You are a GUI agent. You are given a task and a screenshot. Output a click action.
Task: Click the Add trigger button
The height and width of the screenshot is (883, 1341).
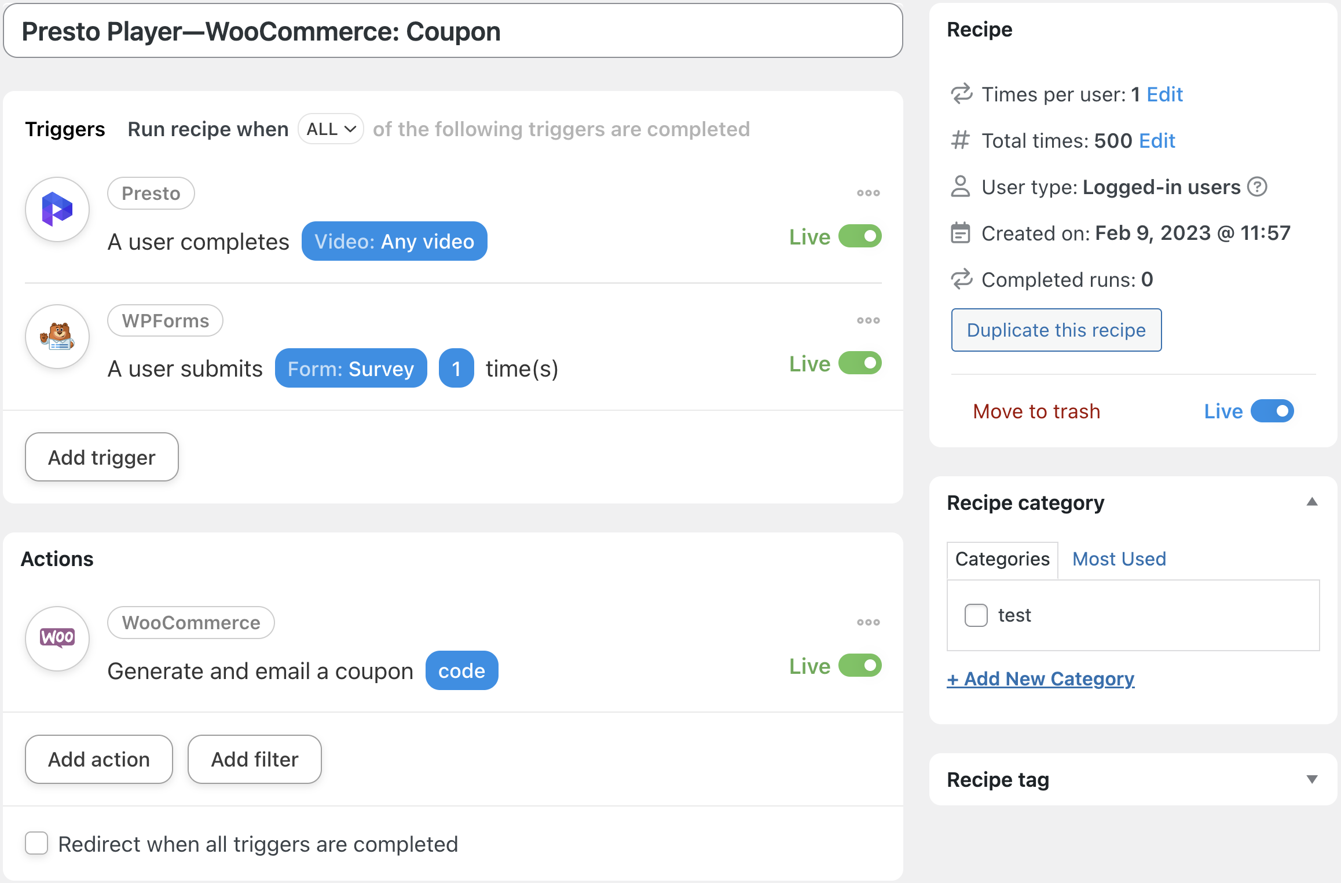pyautogui.click(x=102, y=457)
